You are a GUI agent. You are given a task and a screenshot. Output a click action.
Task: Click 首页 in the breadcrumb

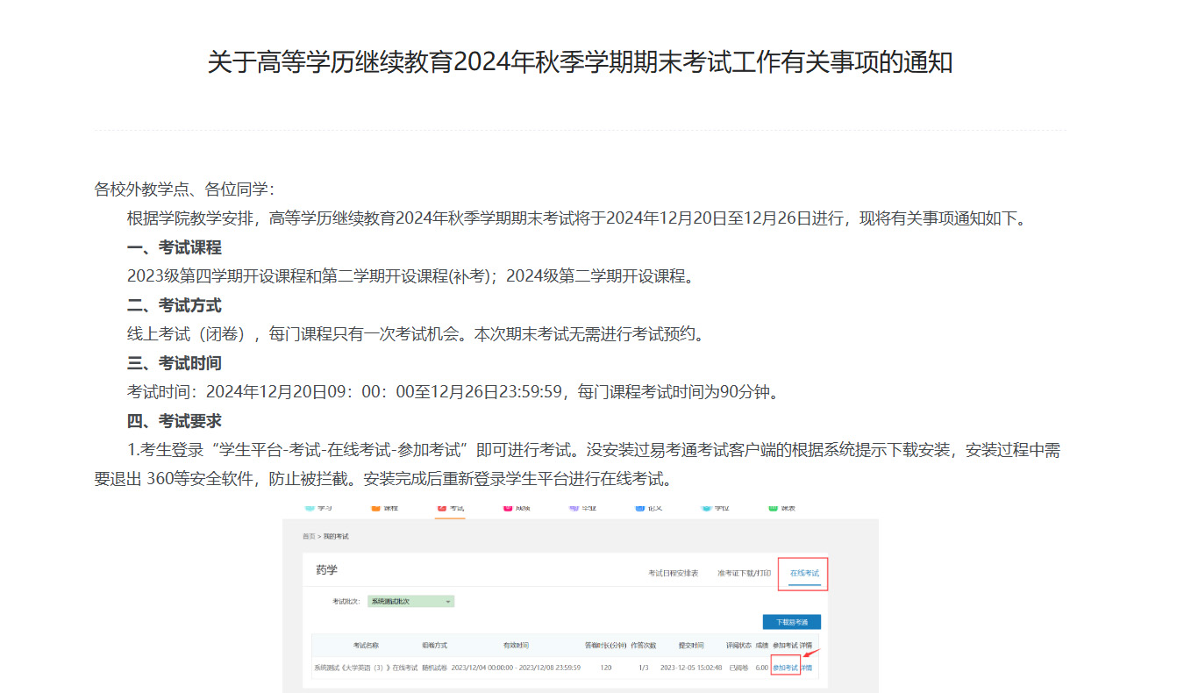coord(309,536)
